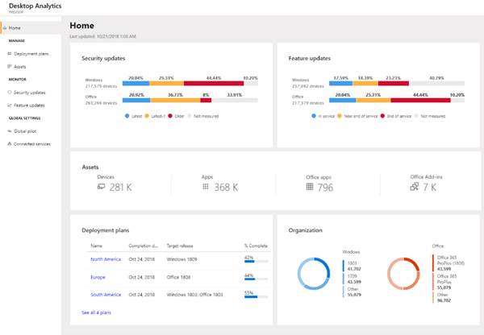Image resolution: width=484 pixels, height=335 pixels.
Task: Click the Latest-1 orange legend dot
Action: [147, 116]
